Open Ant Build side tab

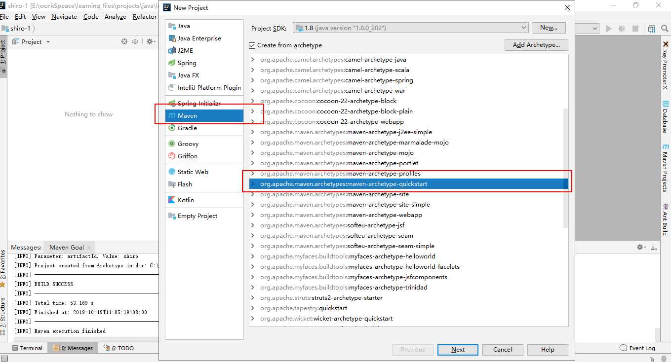coord(666,219)
